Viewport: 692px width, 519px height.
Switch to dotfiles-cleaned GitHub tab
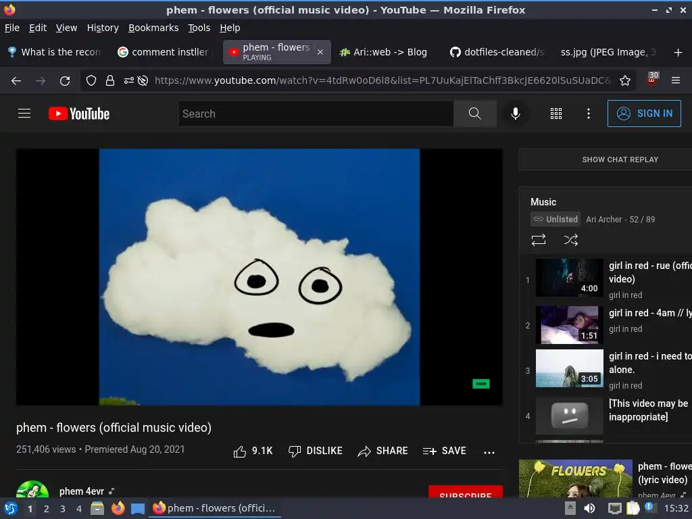[x=497, y=52]
